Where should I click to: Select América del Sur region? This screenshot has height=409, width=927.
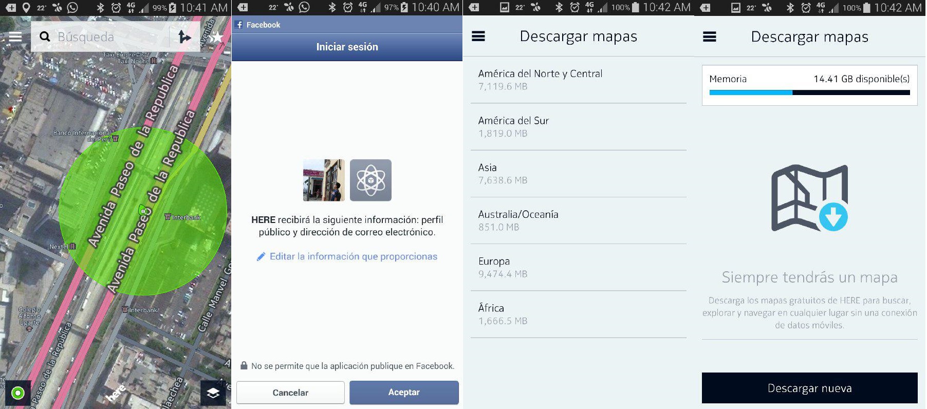coord(579,127)
